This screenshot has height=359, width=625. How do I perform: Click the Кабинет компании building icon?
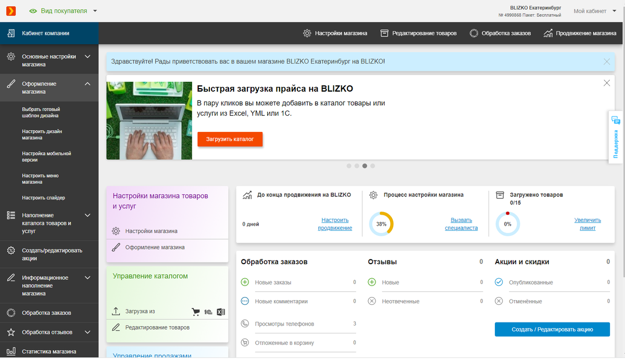(x=10, y=33)
